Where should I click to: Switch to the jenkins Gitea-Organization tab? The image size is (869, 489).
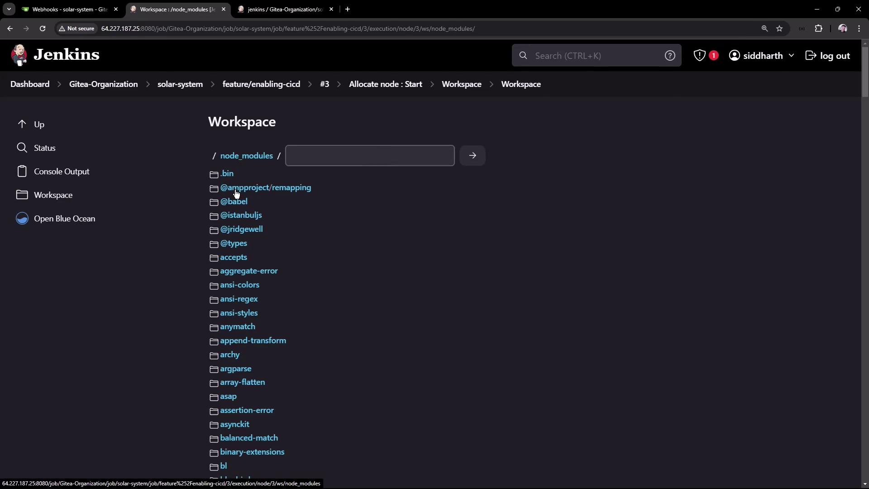click(285, 9)
